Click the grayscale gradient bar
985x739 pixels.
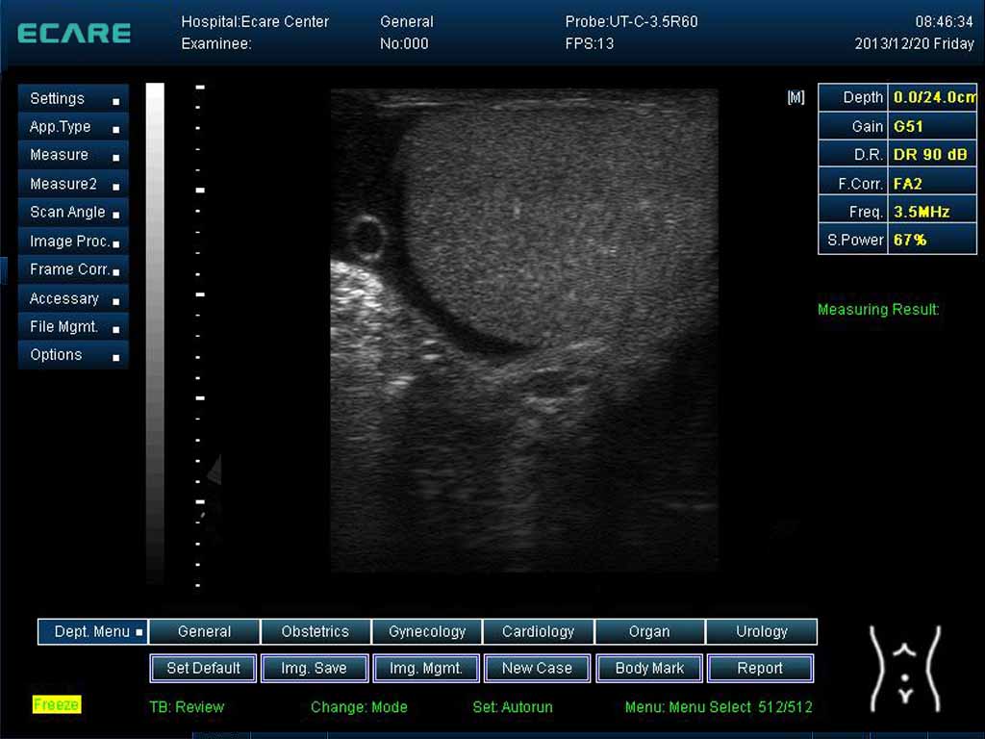click(155, 332)
